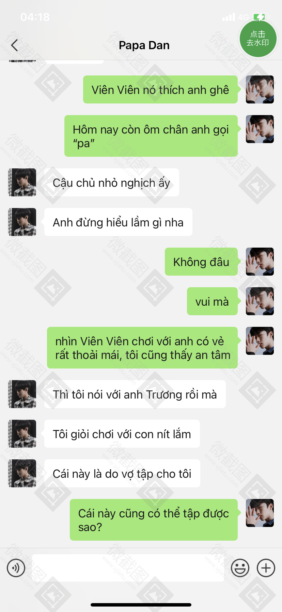Tap the "Thì tôi nói với anh Trương" message

[135, 394]
